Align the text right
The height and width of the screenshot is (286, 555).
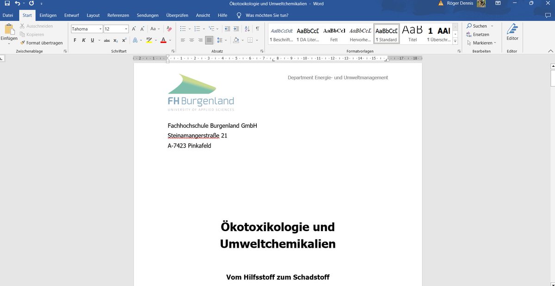(x=200, y=40)
